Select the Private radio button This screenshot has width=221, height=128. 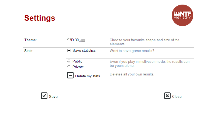[69, 67]
